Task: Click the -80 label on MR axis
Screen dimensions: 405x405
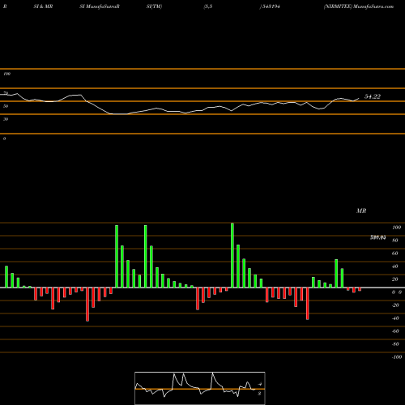Action: 395,344
